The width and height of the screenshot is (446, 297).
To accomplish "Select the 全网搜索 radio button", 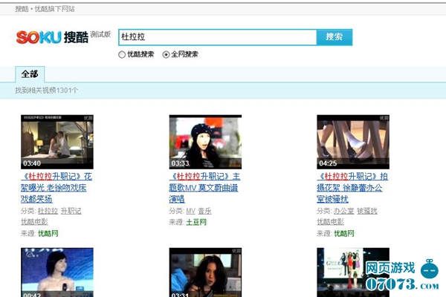I will pos(166,54).
